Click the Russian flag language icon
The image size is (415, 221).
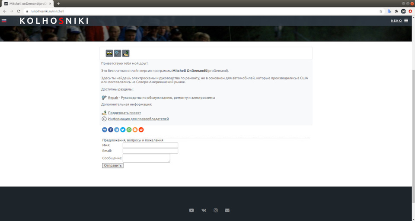[x=4, y=21]
